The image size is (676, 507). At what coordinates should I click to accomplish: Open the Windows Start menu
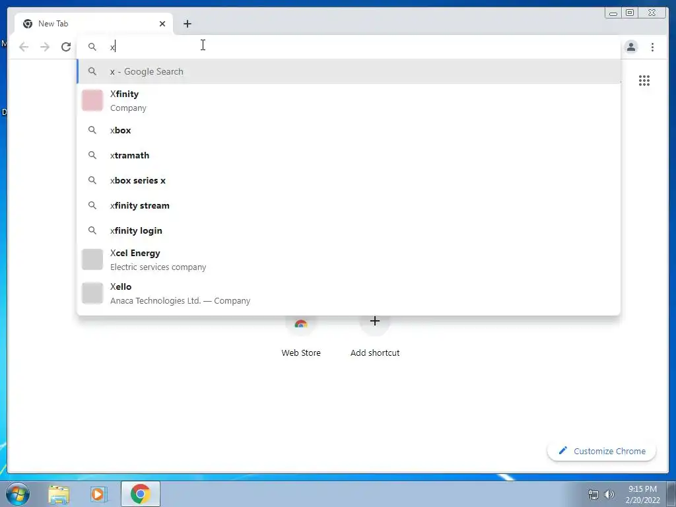[x=18, y=494]
